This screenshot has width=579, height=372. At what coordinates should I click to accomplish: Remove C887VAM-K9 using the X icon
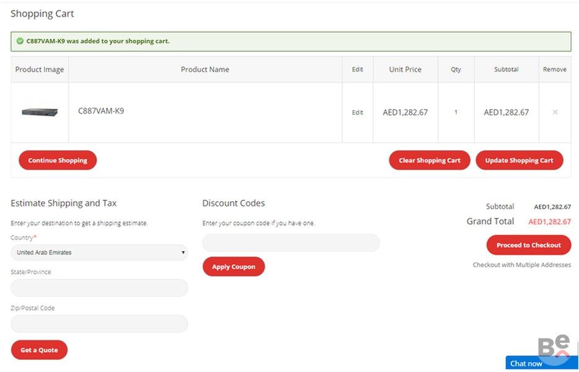[555, 112]
